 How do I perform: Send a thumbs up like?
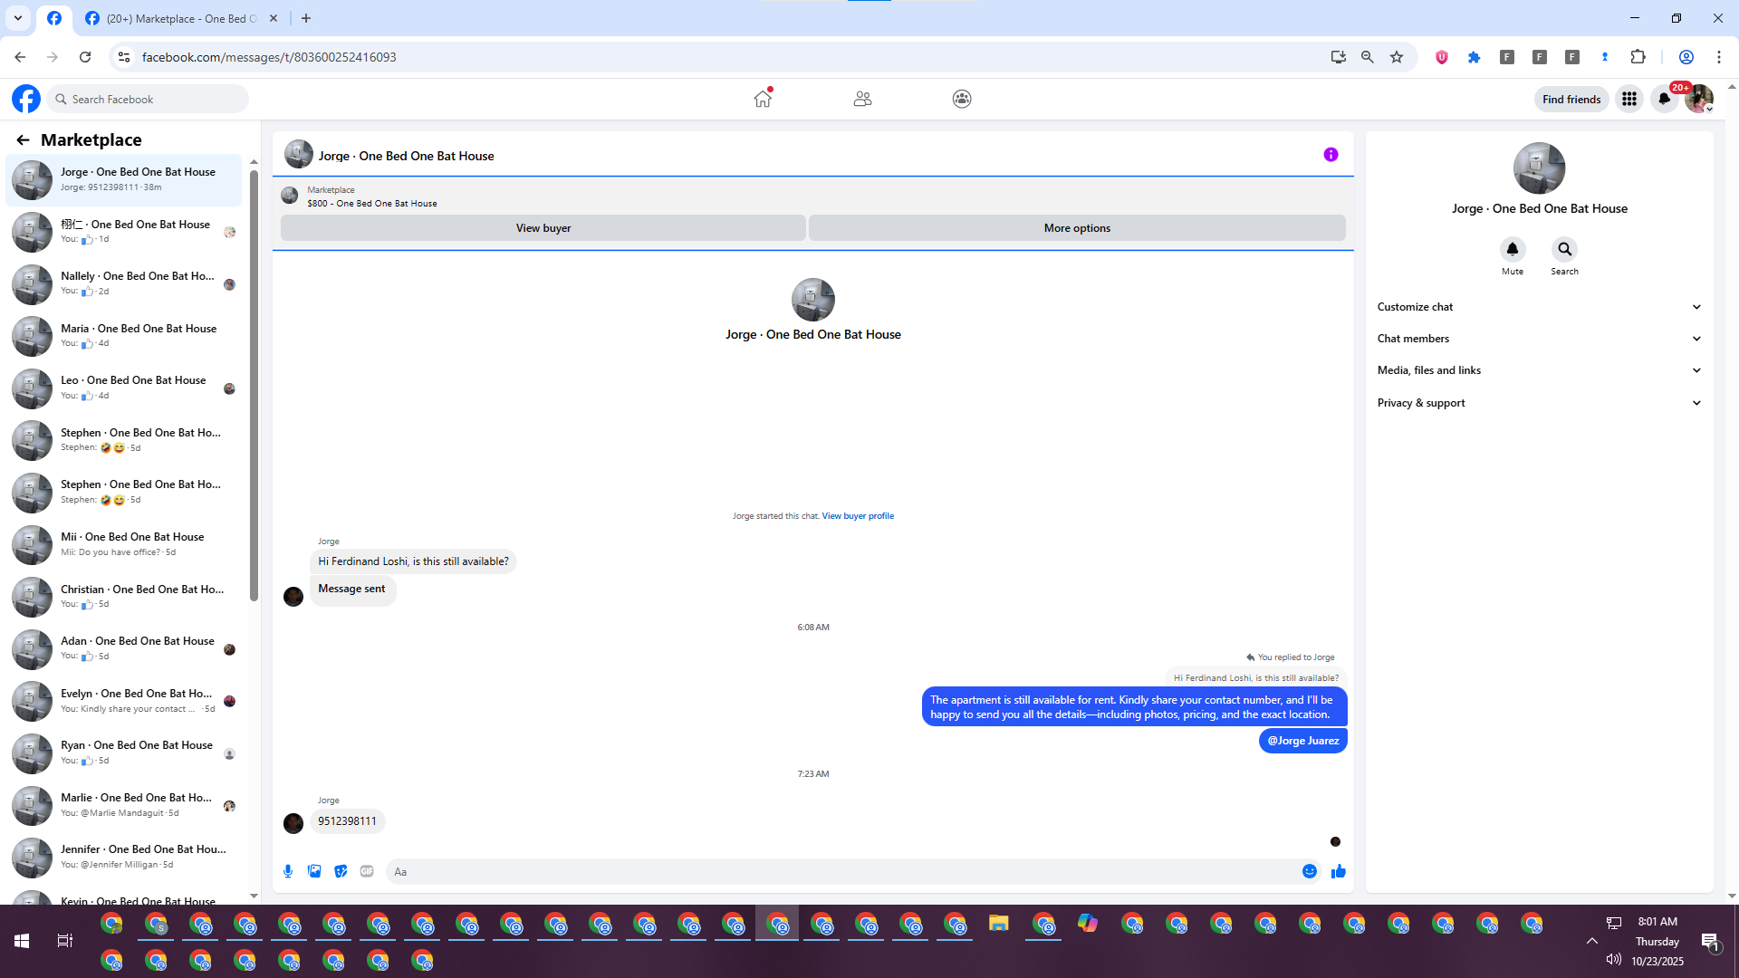coord(1339,871)
